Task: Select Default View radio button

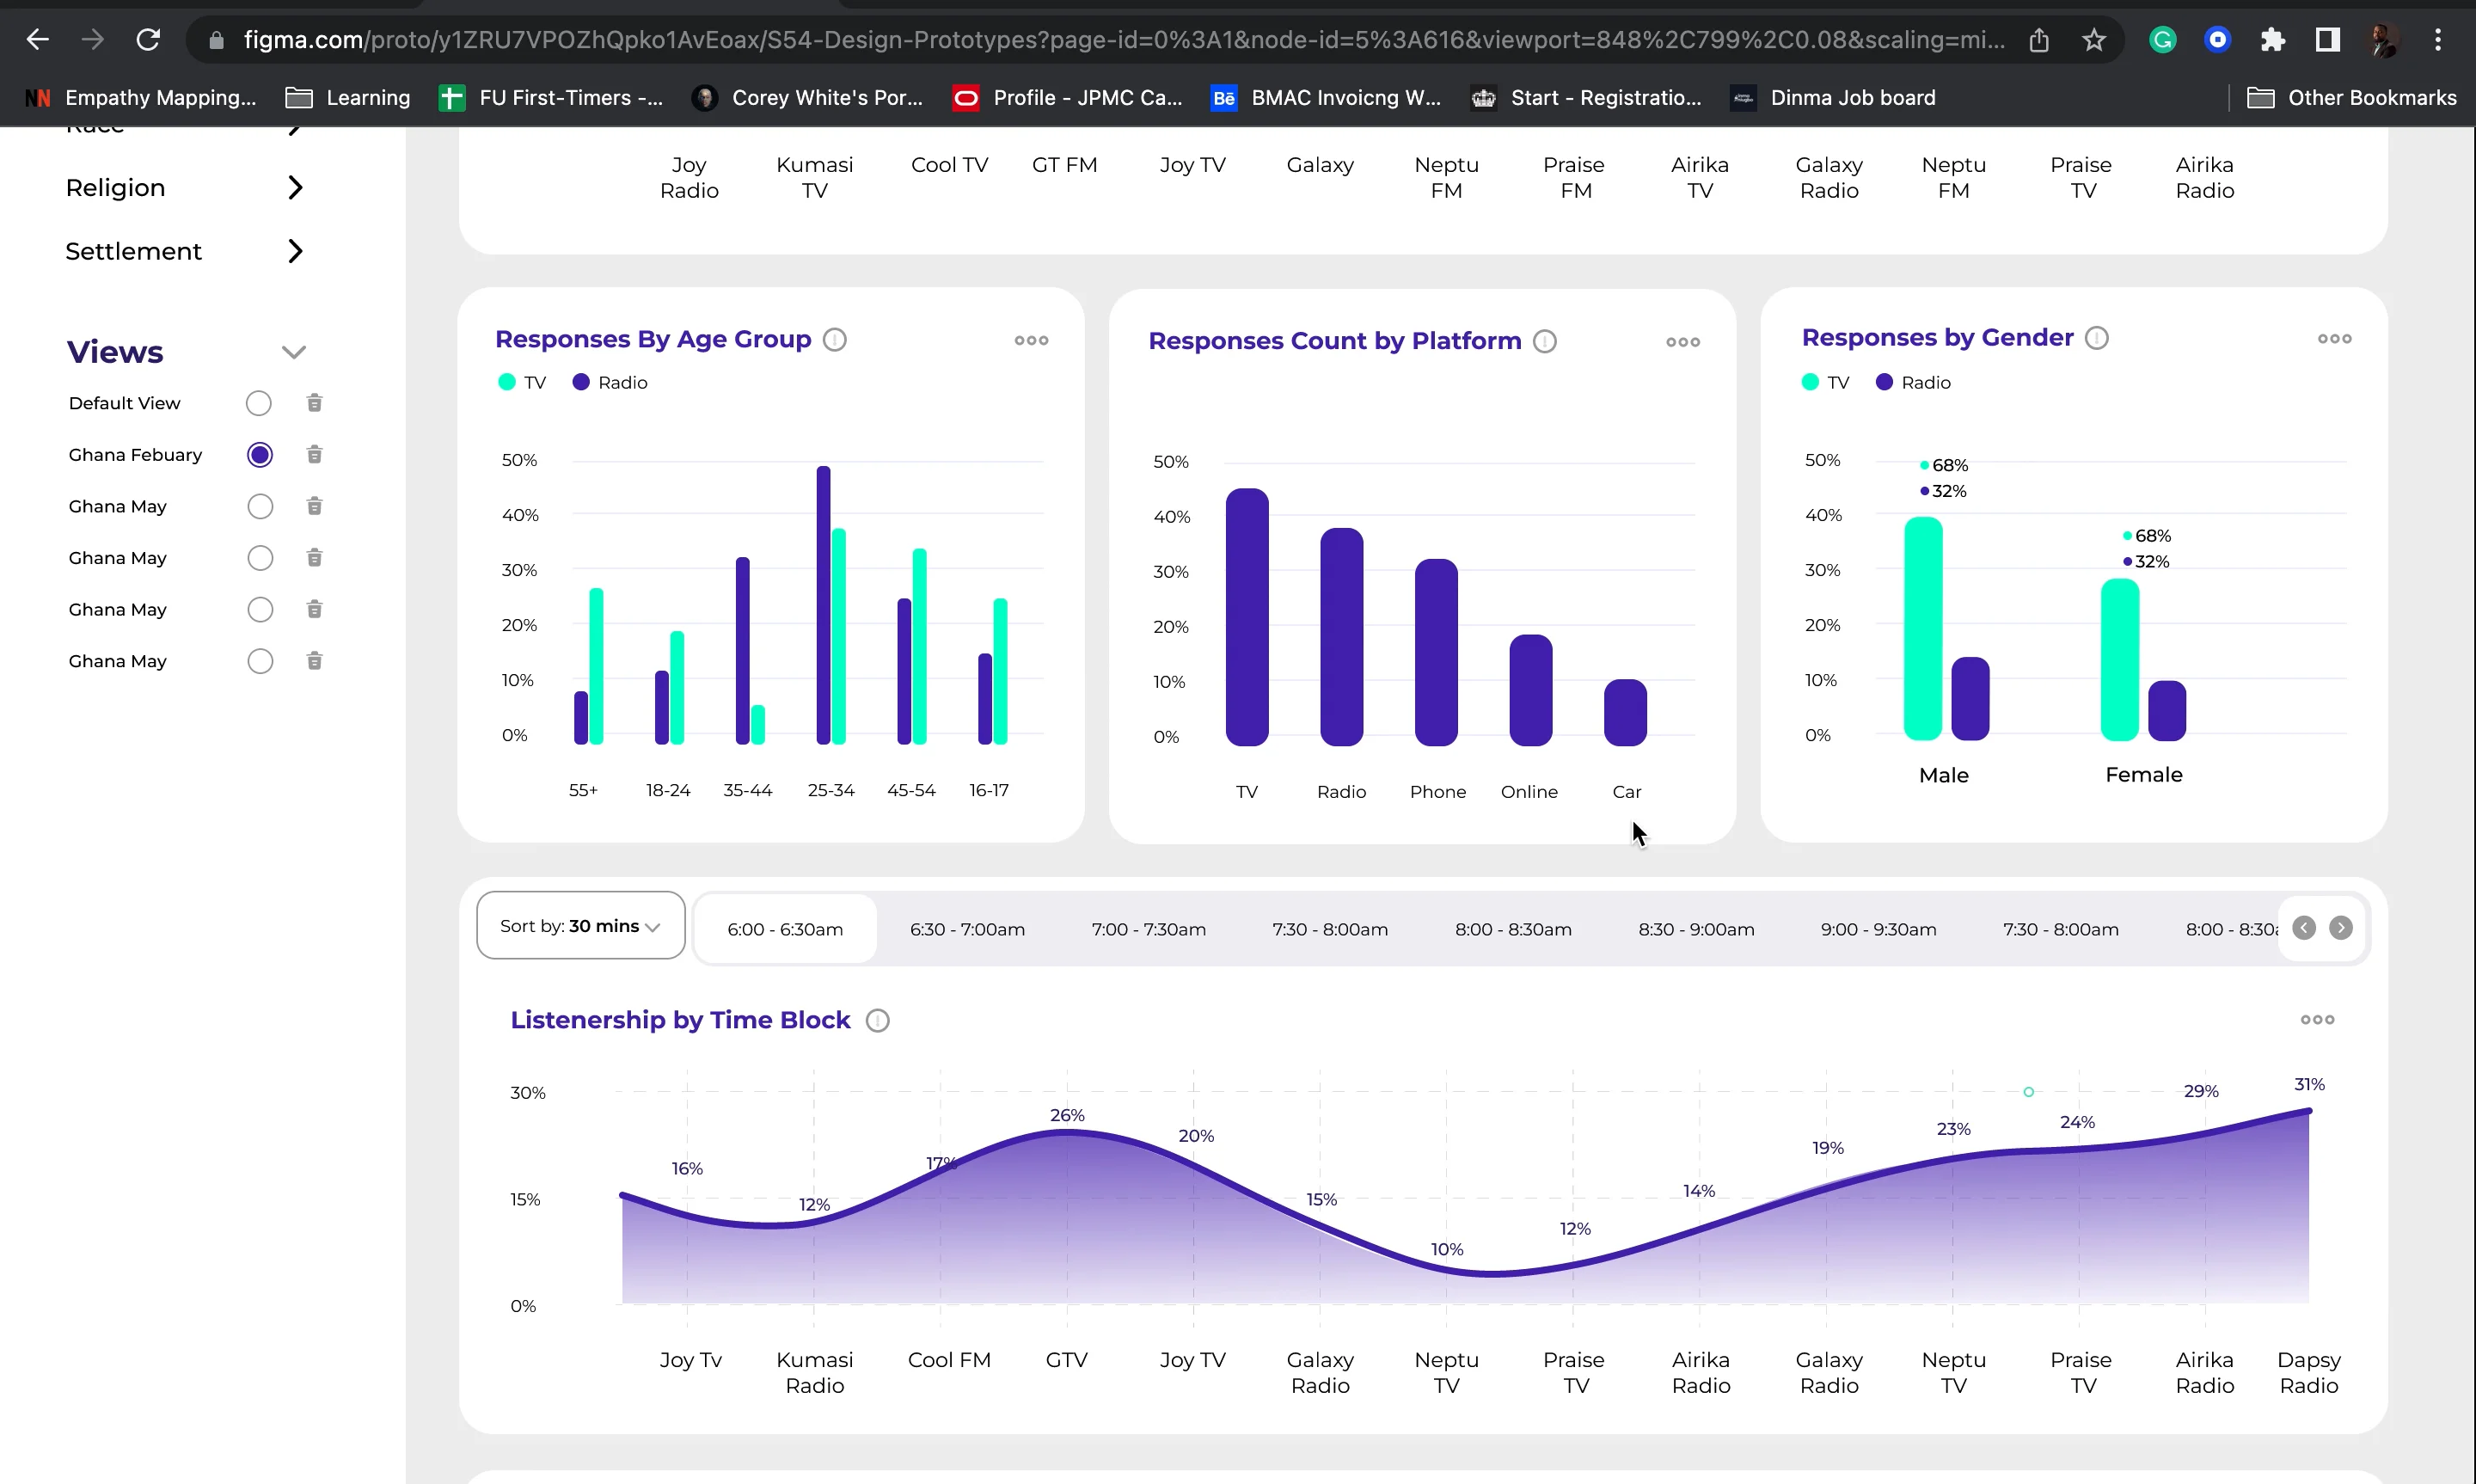Action: [x=259, y=403]
